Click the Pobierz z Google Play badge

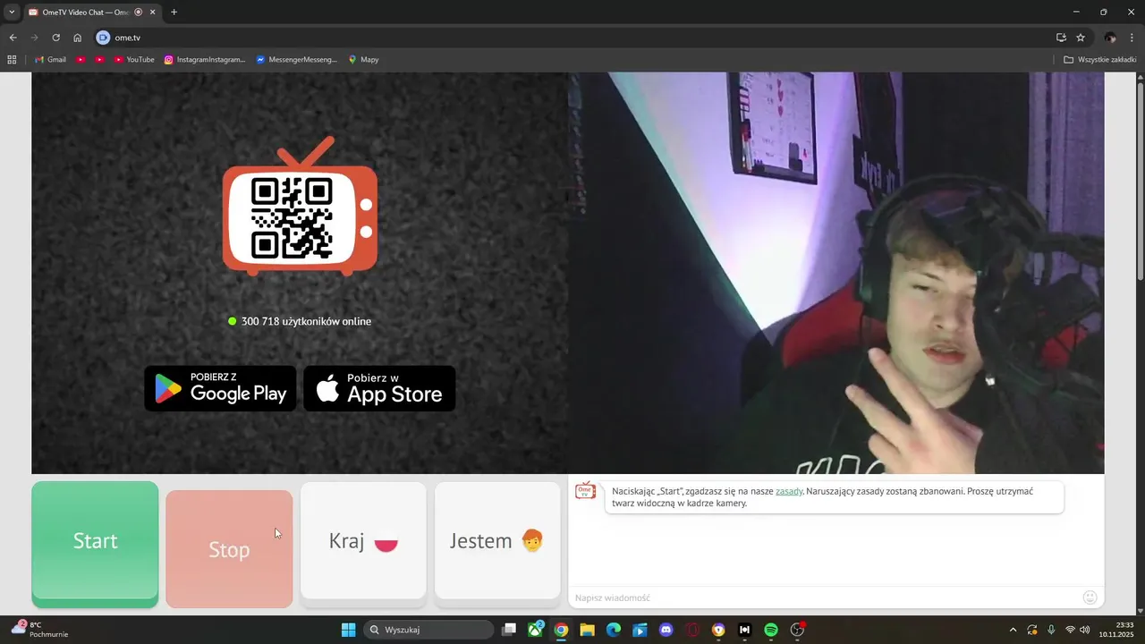(x=220, y=388)
